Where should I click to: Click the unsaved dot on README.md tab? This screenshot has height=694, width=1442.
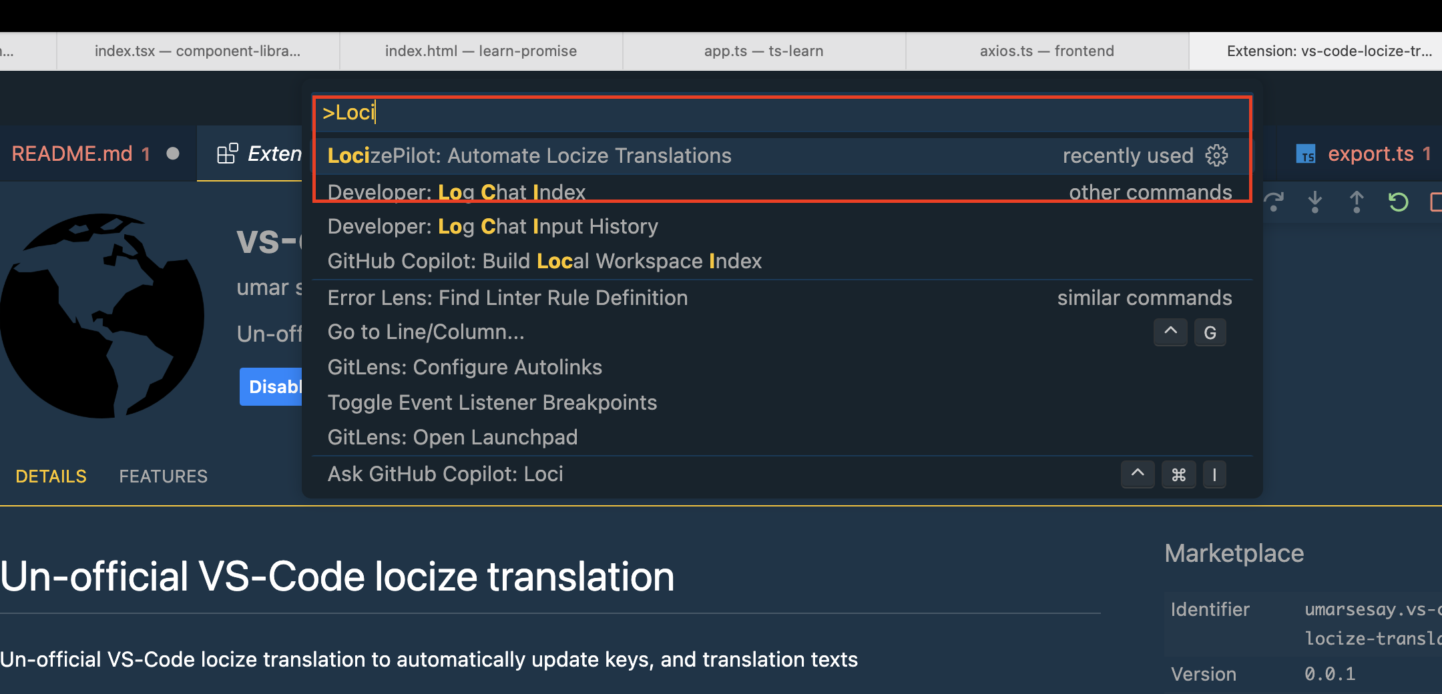pos(173,153)
